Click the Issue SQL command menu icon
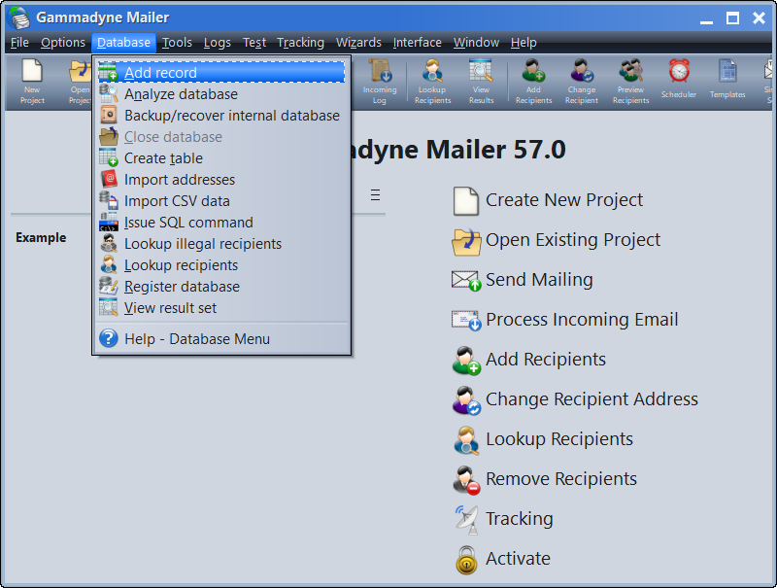The height and width of the screenshot is (588, 777). [x=109, y=223]
